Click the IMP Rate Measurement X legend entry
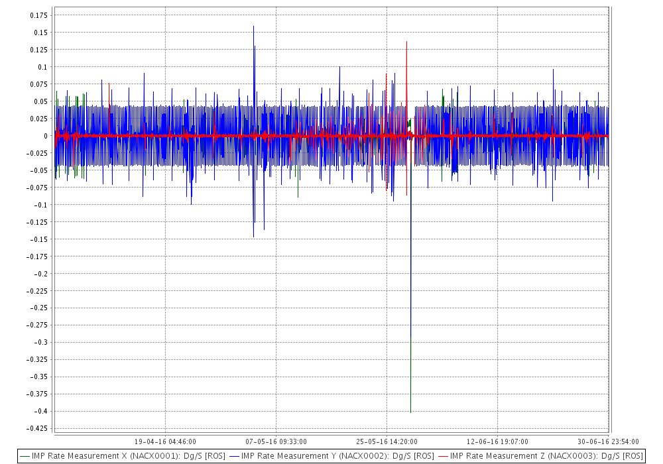Screen dimensions: 663x464 point(123,456)
